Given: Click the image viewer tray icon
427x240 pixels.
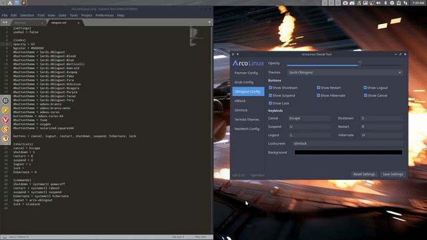Looking at the screenshot, I should click(x=365, y=3).
